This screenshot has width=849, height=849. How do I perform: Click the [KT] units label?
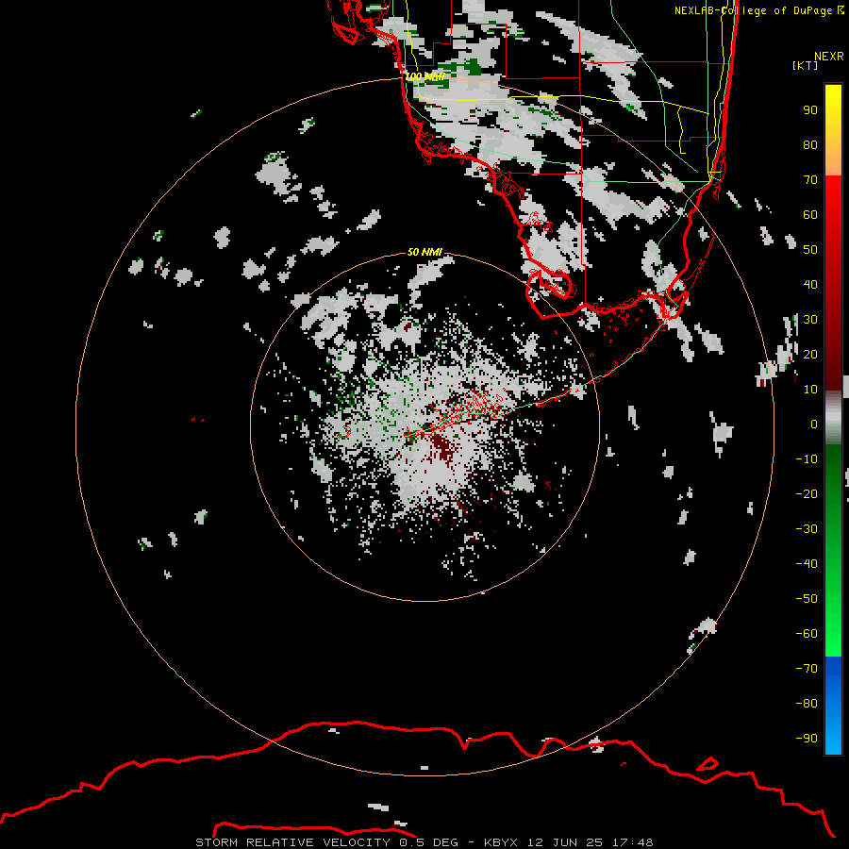point(805,65)
